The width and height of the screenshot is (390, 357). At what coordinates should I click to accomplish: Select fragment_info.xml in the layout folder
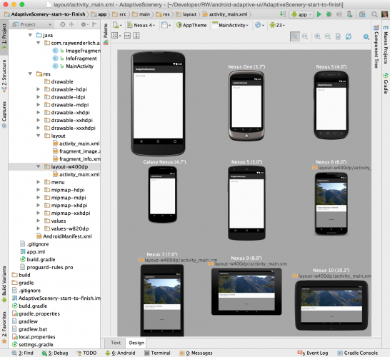76,159
